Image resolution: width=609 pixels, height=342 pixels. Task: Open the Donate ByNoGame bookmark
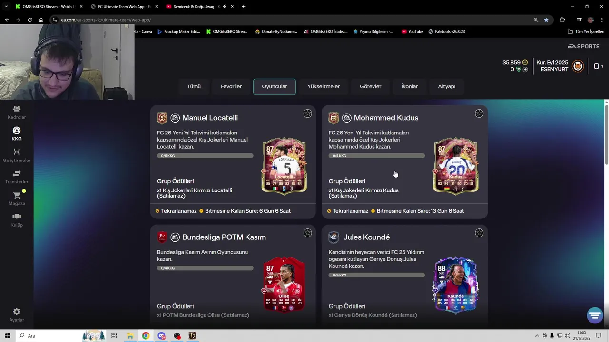click(x=276, y=32)
